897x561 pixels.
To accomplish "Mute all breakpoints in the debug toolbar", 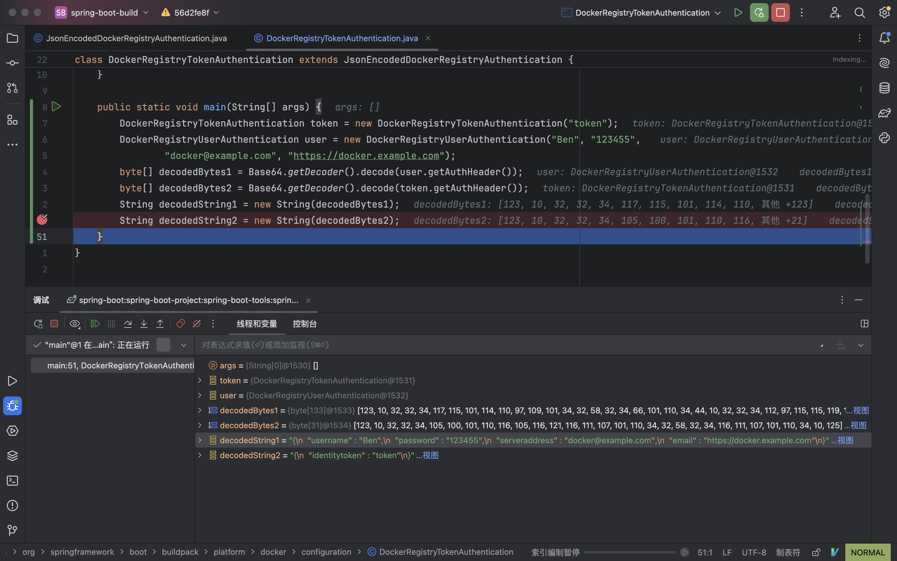I will tap(197, 324).
